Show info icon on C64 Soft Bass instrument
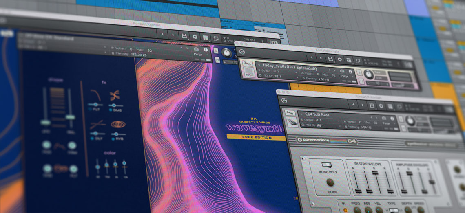Viewport: 465px width, 213px height. coord(393,118)
